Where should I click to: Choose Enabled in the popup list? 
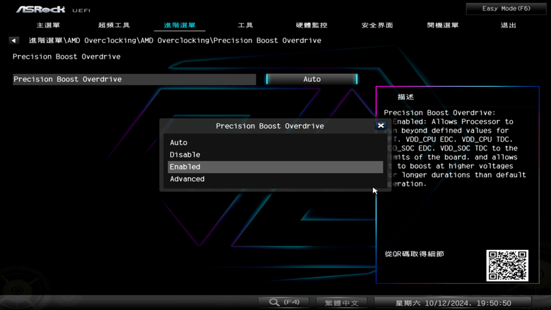pyautogui.click(x=275, y=167)
